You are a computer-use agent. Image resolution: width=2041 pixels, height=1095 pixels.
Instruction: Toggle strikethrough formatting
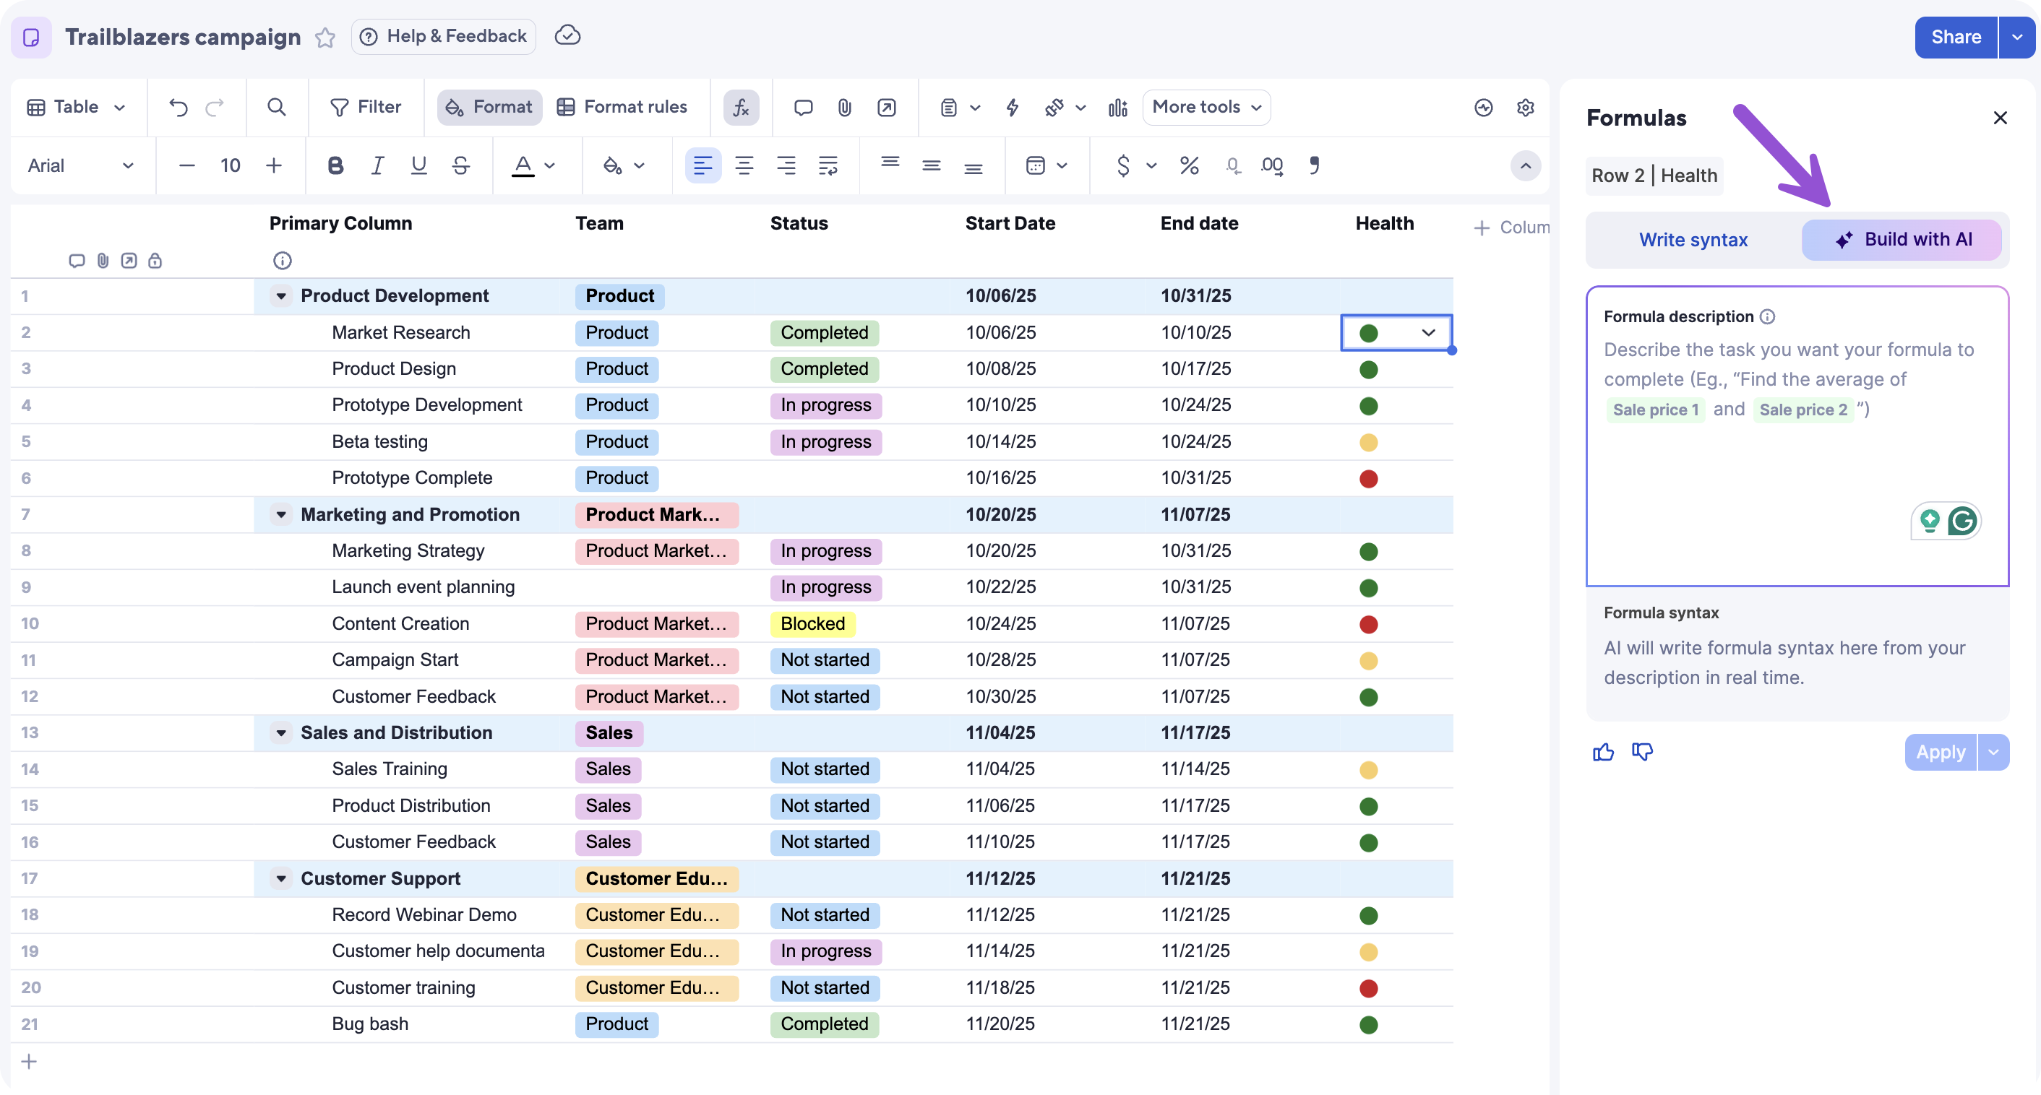(x=460, y=165)
